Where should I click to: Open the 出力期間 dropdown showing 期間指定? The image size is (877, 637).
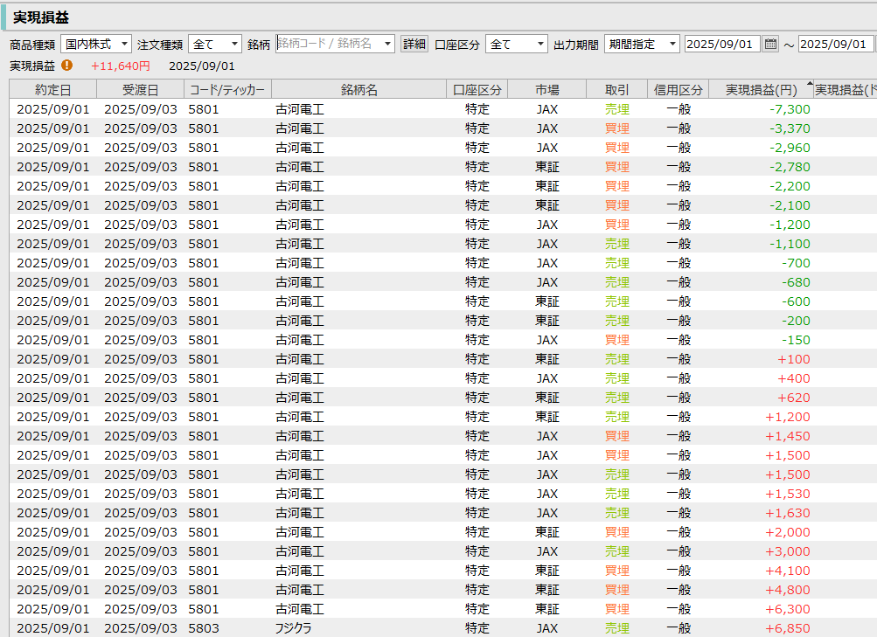(x=642, y=45)
